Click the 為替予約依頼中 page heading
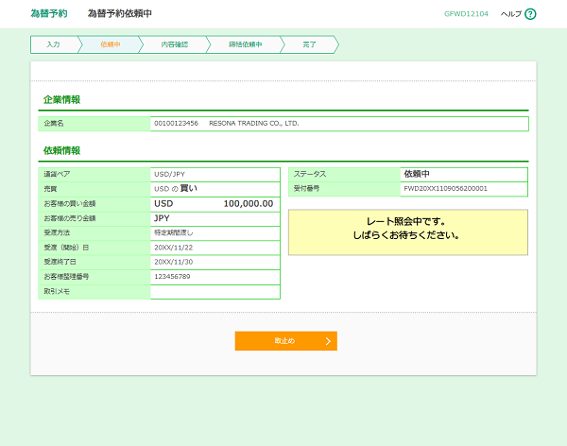Viewport: 567px width, 446px height. click(x=120, y=14)
